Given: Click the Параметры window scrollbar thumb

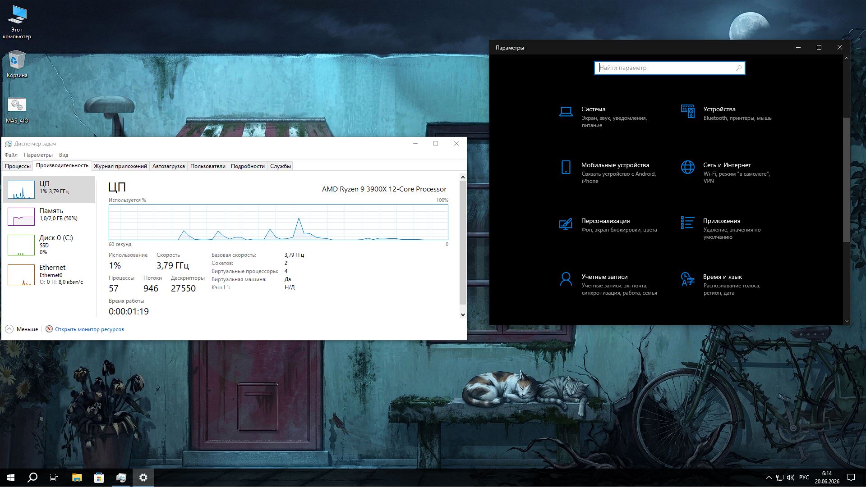Looking at the screenshot, I should 847,180.
